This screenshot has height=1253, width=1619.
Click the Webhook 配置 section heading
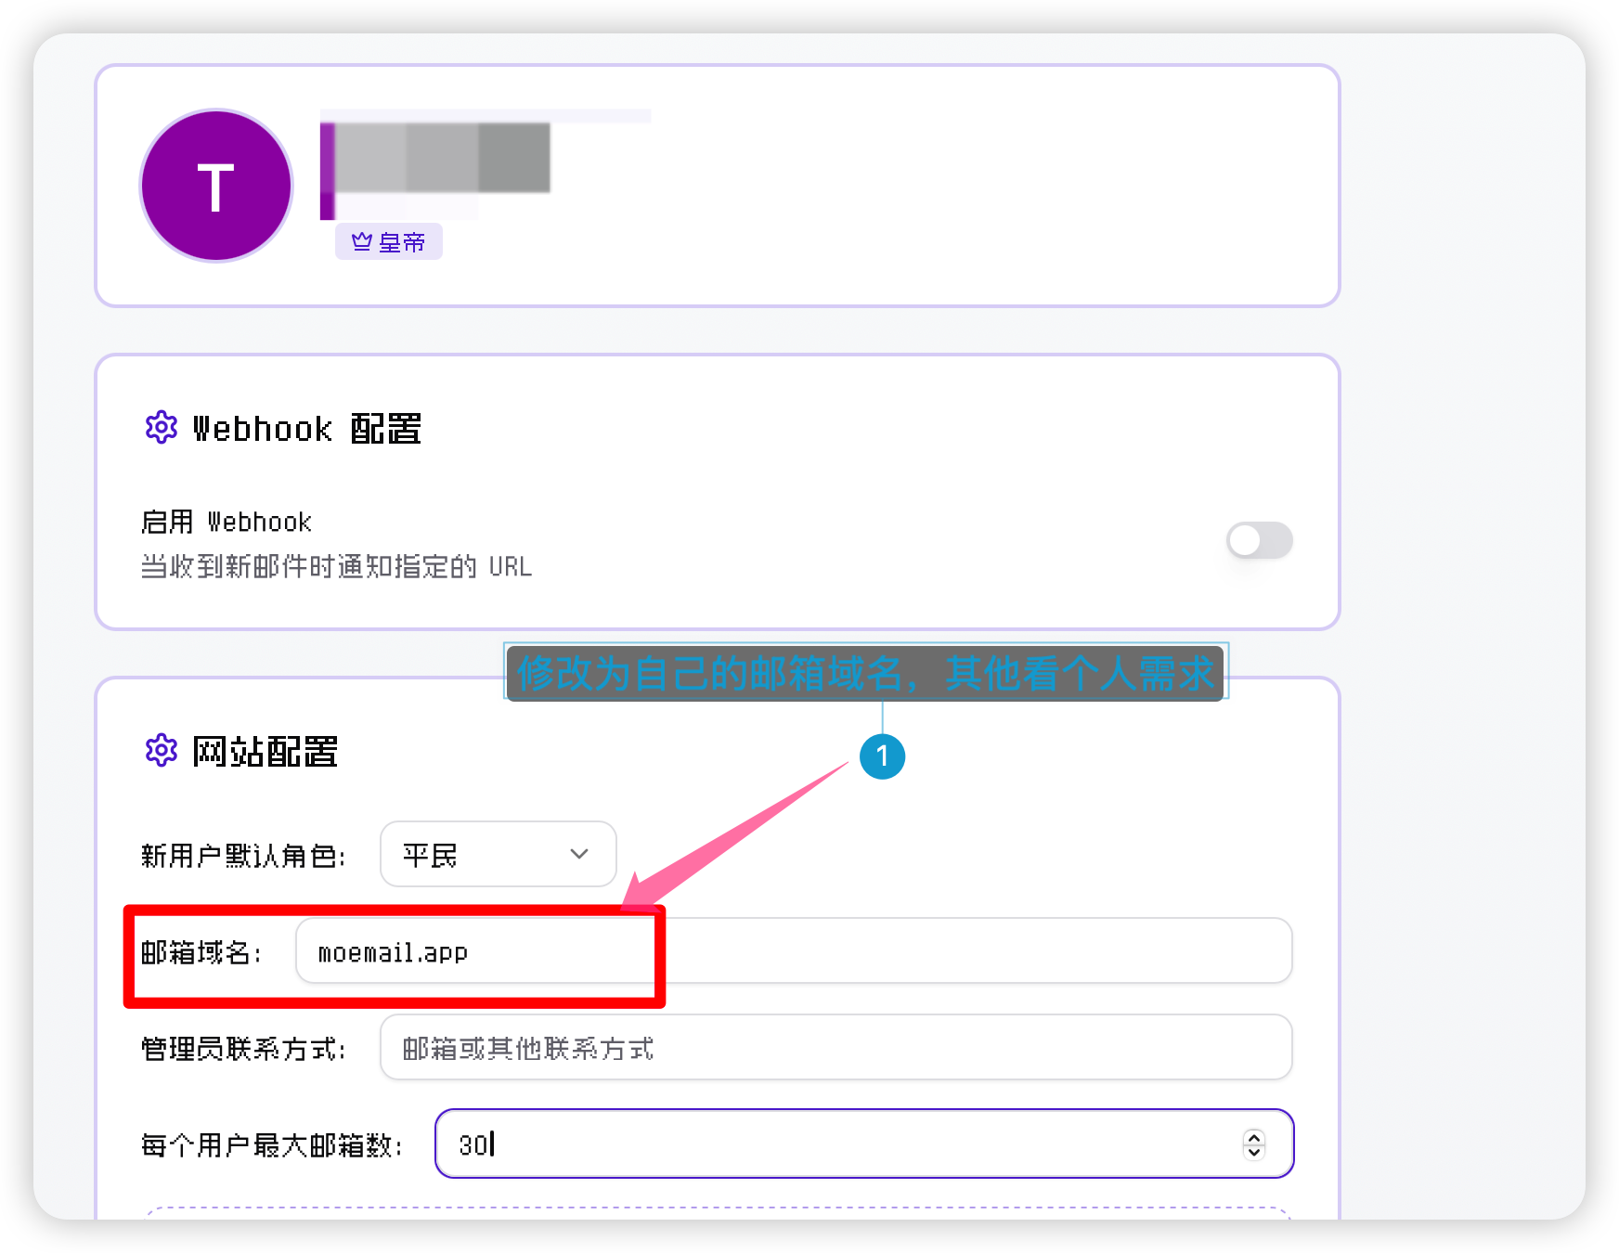306,429
